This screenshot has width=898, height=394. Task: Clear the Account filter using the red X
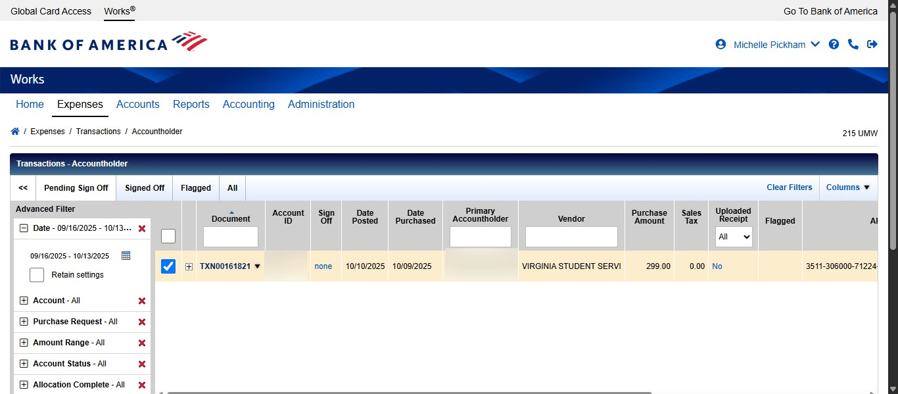141,301
